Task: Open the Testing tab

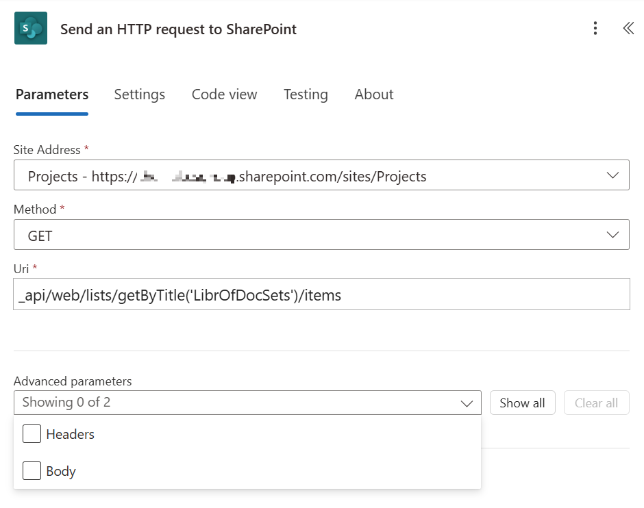Action: pyautogui.click(x=306, y=94)
